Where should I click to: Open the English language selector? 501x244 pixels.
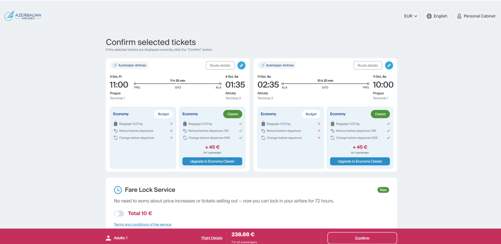pos(437,16)
